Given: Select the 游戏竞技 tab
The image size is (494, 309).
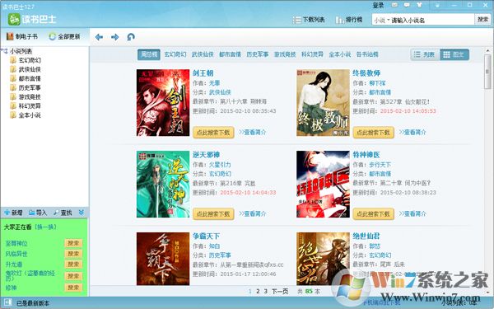Looking at the screenshot, I should click(x=285, y=54).
